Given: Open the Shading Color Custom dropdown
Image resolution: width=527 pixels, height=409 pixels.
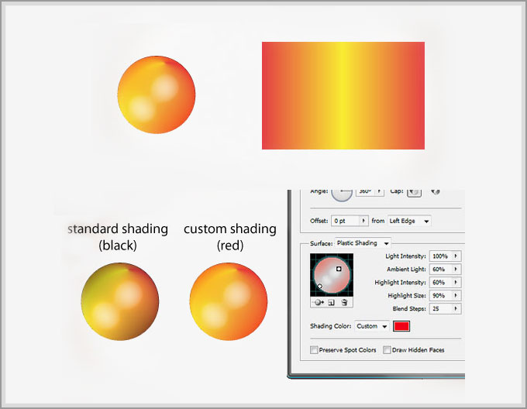Looking at the screenshot, I should (x=372, y=326).
